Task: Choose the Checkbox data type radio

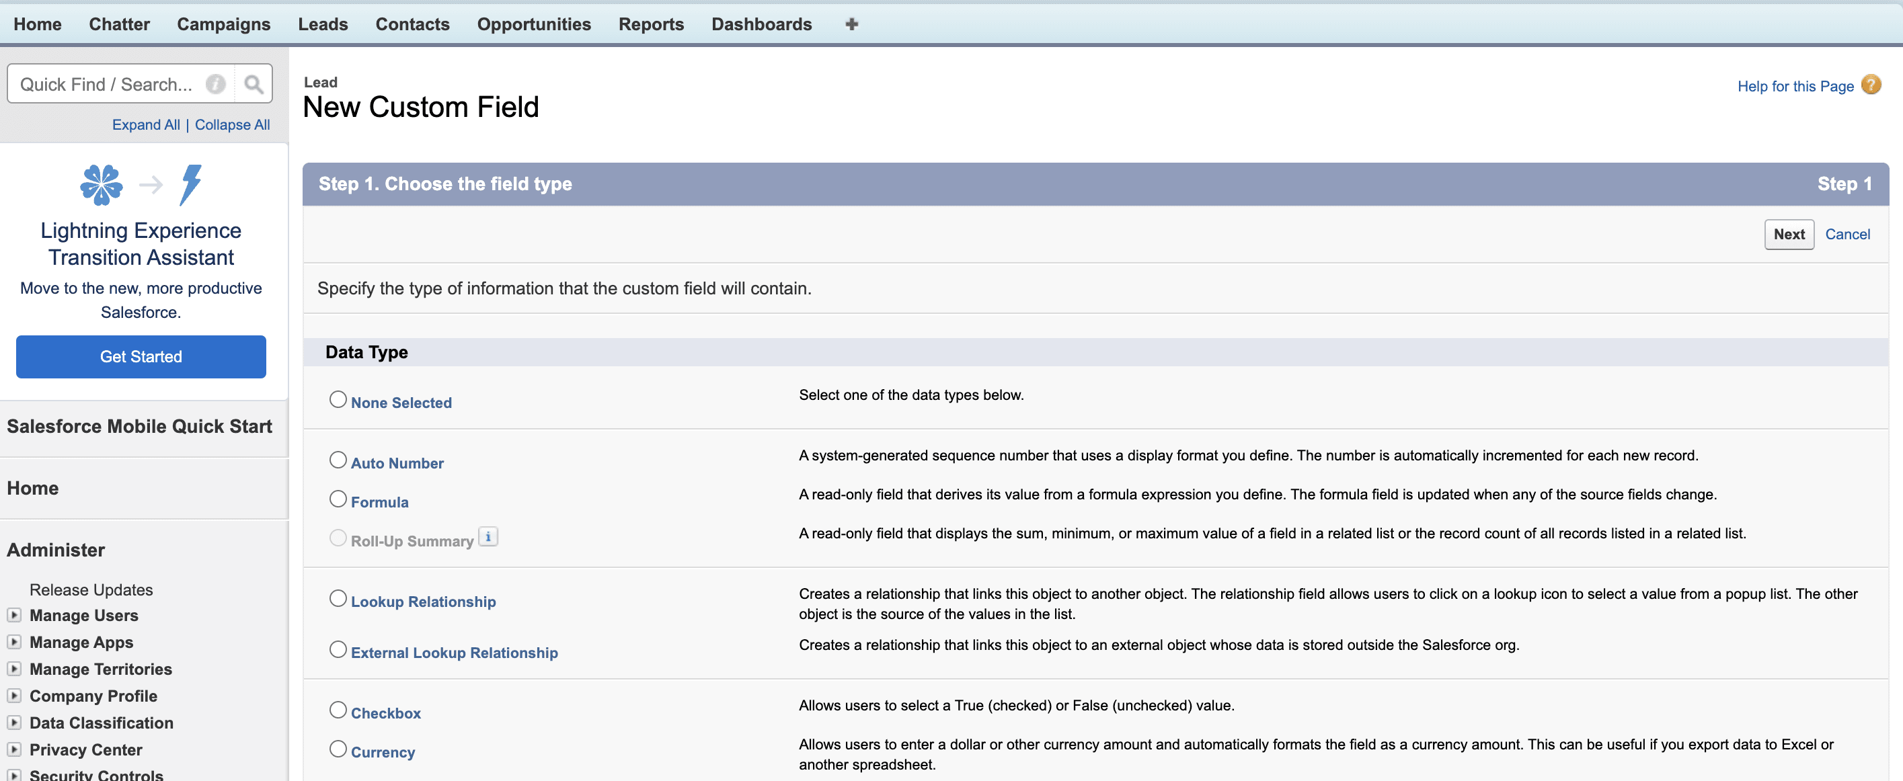Action: pos(338,709)
